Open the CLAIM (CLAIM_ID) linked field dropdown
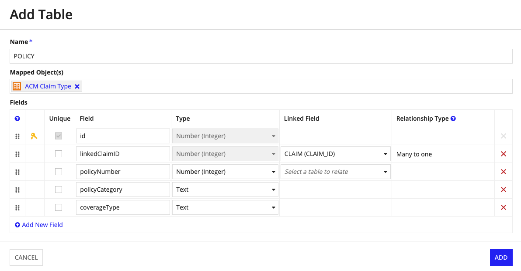This screenshot has height=271, width=521. [x=335, y=154]
